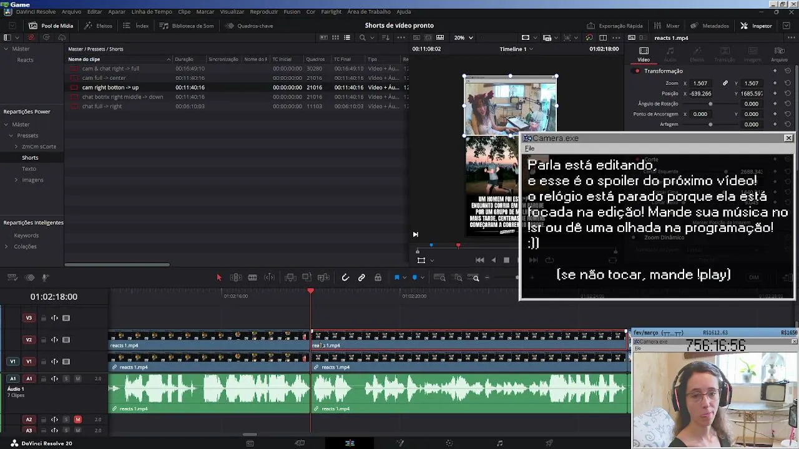The height and width of the screenshot is (449, 799).
Task: Click Zoom X value field
Action: [x=700, y=84]
